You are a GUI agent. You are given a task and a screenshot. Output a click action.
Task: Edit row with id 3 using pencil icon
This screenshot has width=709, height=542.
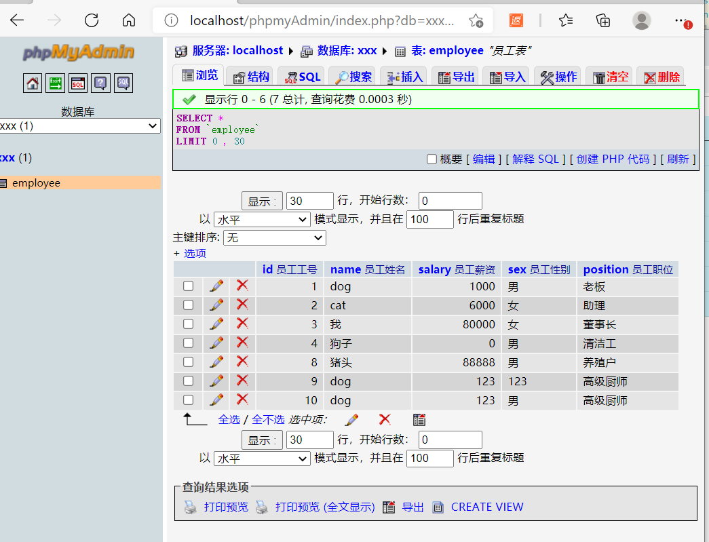point(216,324)
